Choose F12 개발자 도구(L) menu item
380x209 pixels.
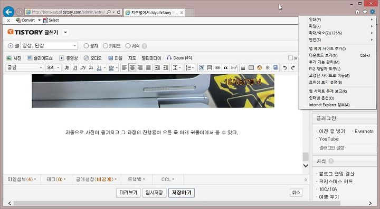[337, 69]
